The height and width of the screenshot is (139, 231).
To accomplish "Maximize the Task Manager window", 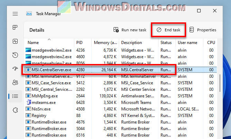I will 199,11.
